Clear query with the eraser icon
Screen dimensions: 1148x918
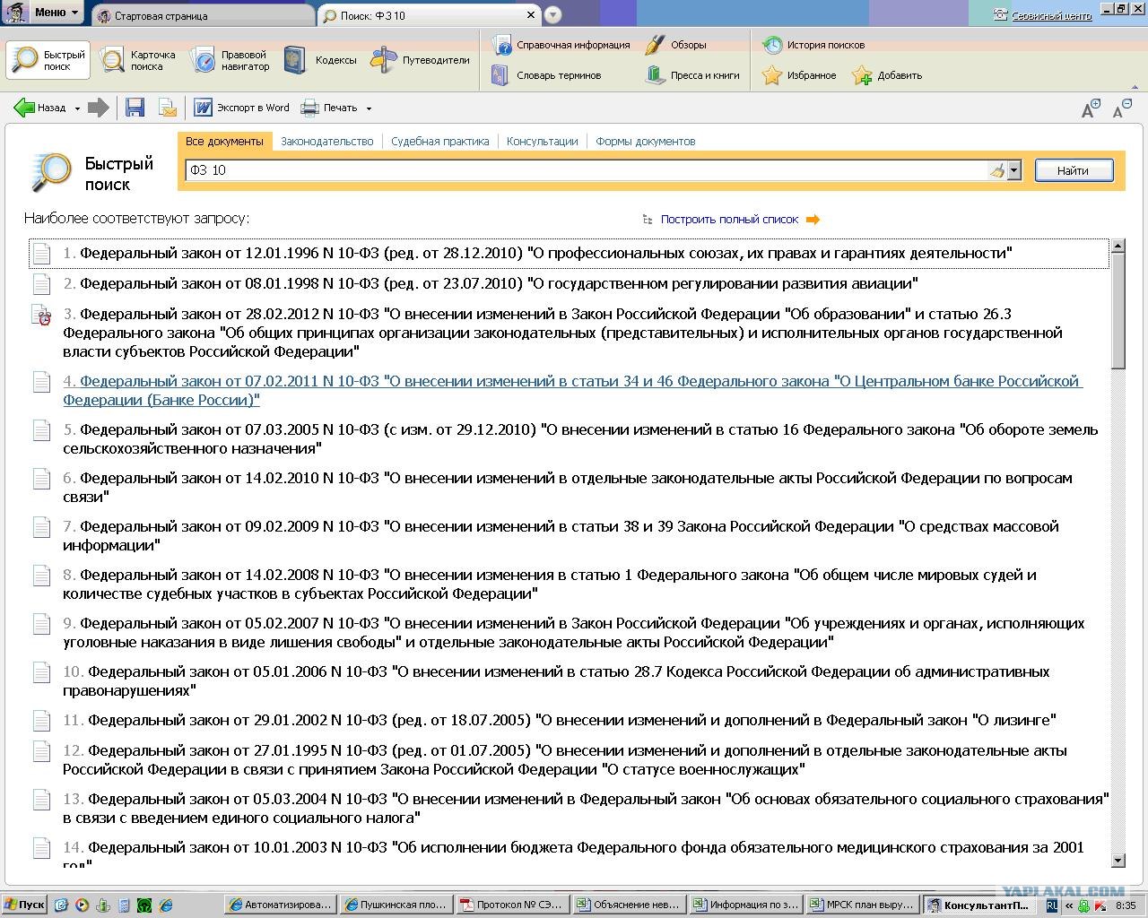coord(996,170)
